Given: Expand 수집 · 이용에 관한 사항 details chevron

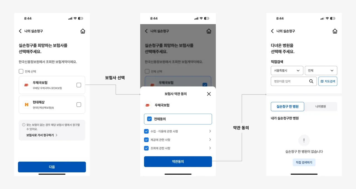Looking at the screenshot, I should point(210,131).
